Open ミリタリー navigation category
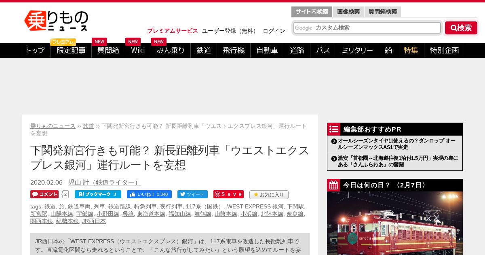 pos(357,51)
